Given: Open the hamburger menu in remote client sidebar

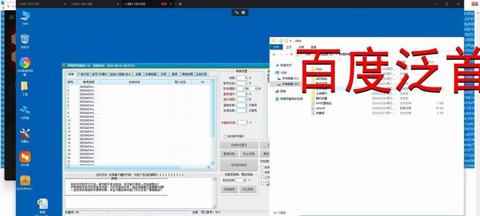Looking at the screenshot, I should (x=11, y=17).
